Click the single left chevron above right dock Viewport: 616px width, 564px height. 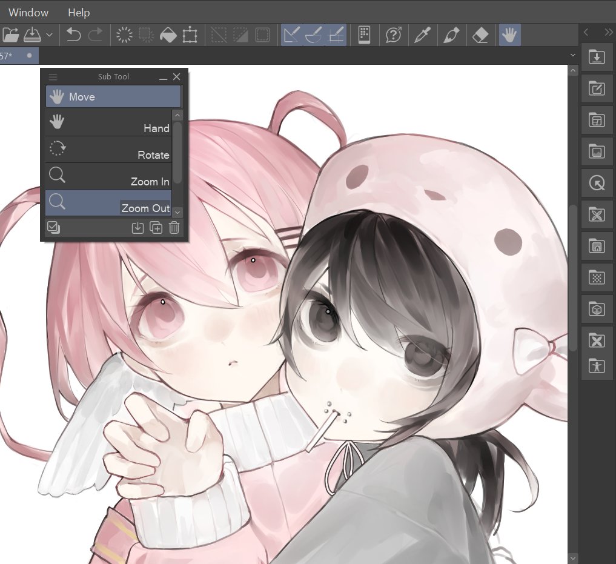click(586, 32)
